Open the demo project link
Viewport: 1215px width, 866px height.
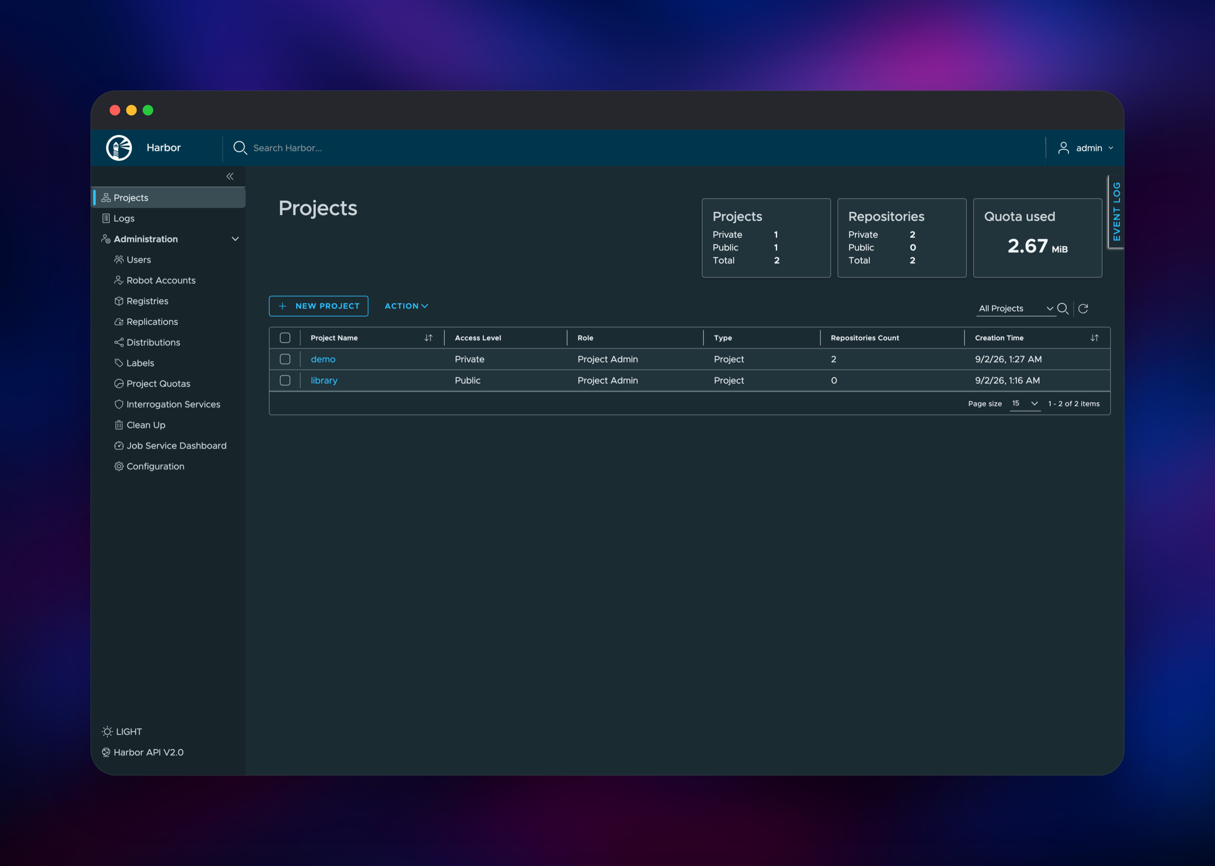323,359
